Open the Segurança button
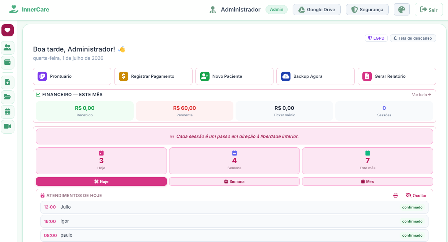The width and height of the screenshot is (448, 242). pos(367,10)
